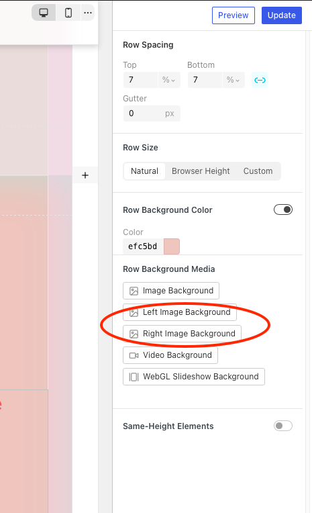
Task: Open the pink color swatch picker
Action: point(172,246)
